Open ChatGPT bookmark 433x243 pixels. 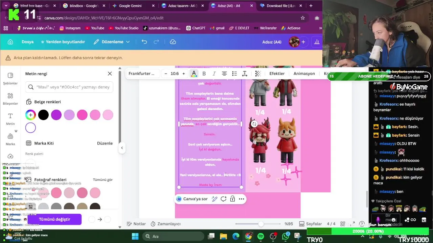point(196,28)
